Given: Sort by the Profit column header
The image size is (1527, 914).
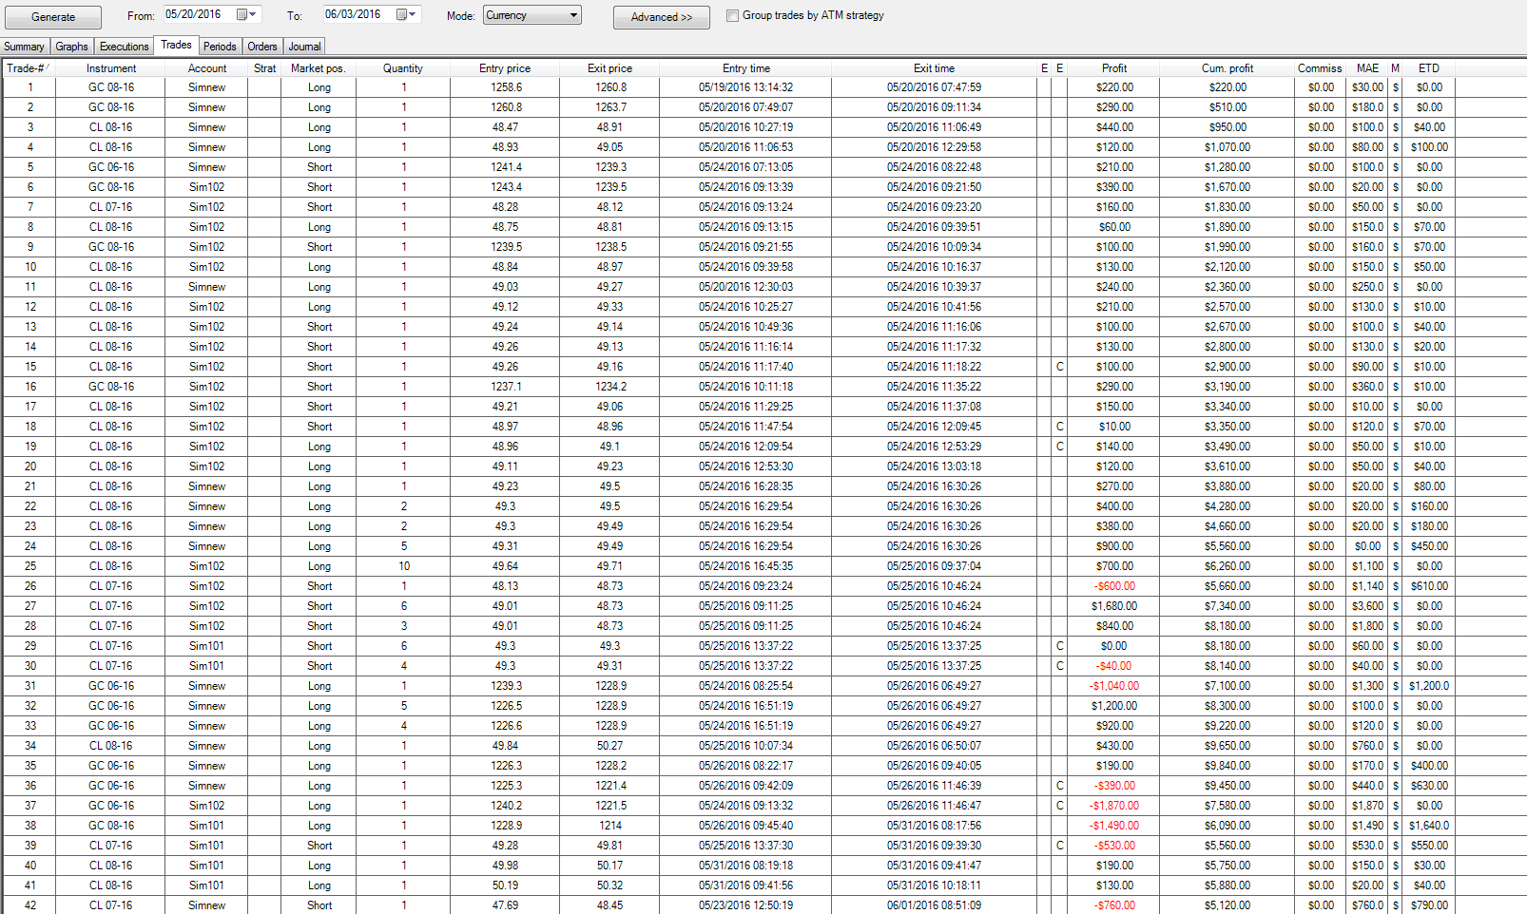Looking at the screenshot, I should click(x=1114, y=68).
